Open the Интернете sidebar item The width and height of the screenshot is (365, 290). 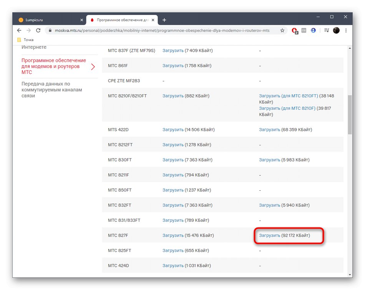coord(34,47)
